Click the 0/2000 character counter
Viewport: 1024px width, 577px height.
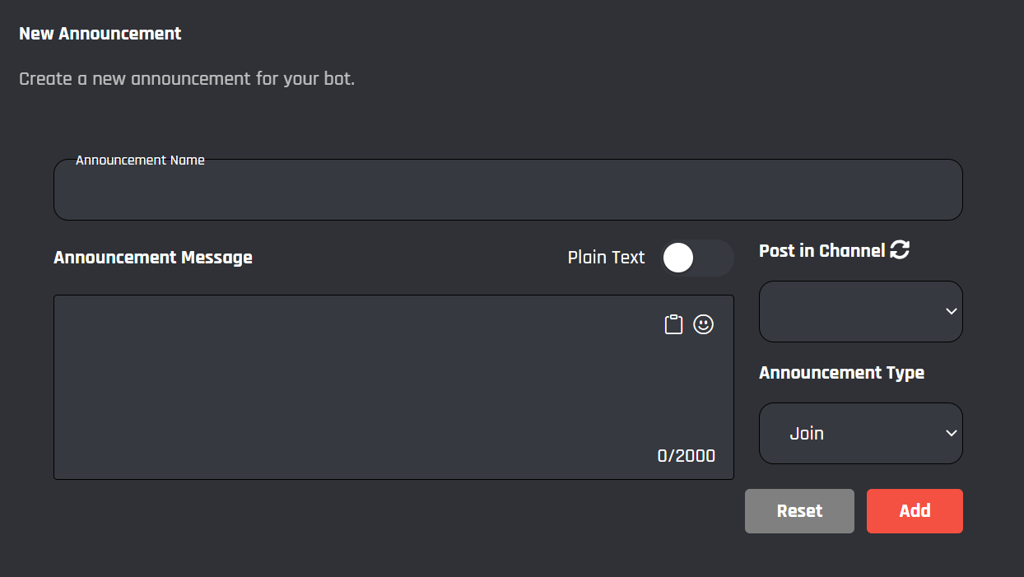coord(687,455)
